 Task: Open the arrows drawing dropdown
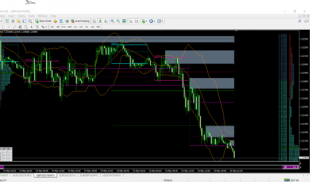(44, 27)
